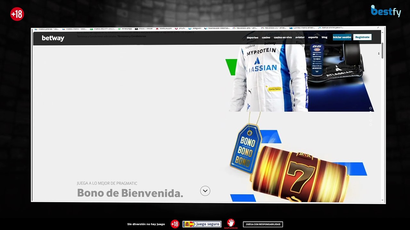Open the Telegram bookmark
The width and height of the screenshot is (410, 230).
pos(195,28)
